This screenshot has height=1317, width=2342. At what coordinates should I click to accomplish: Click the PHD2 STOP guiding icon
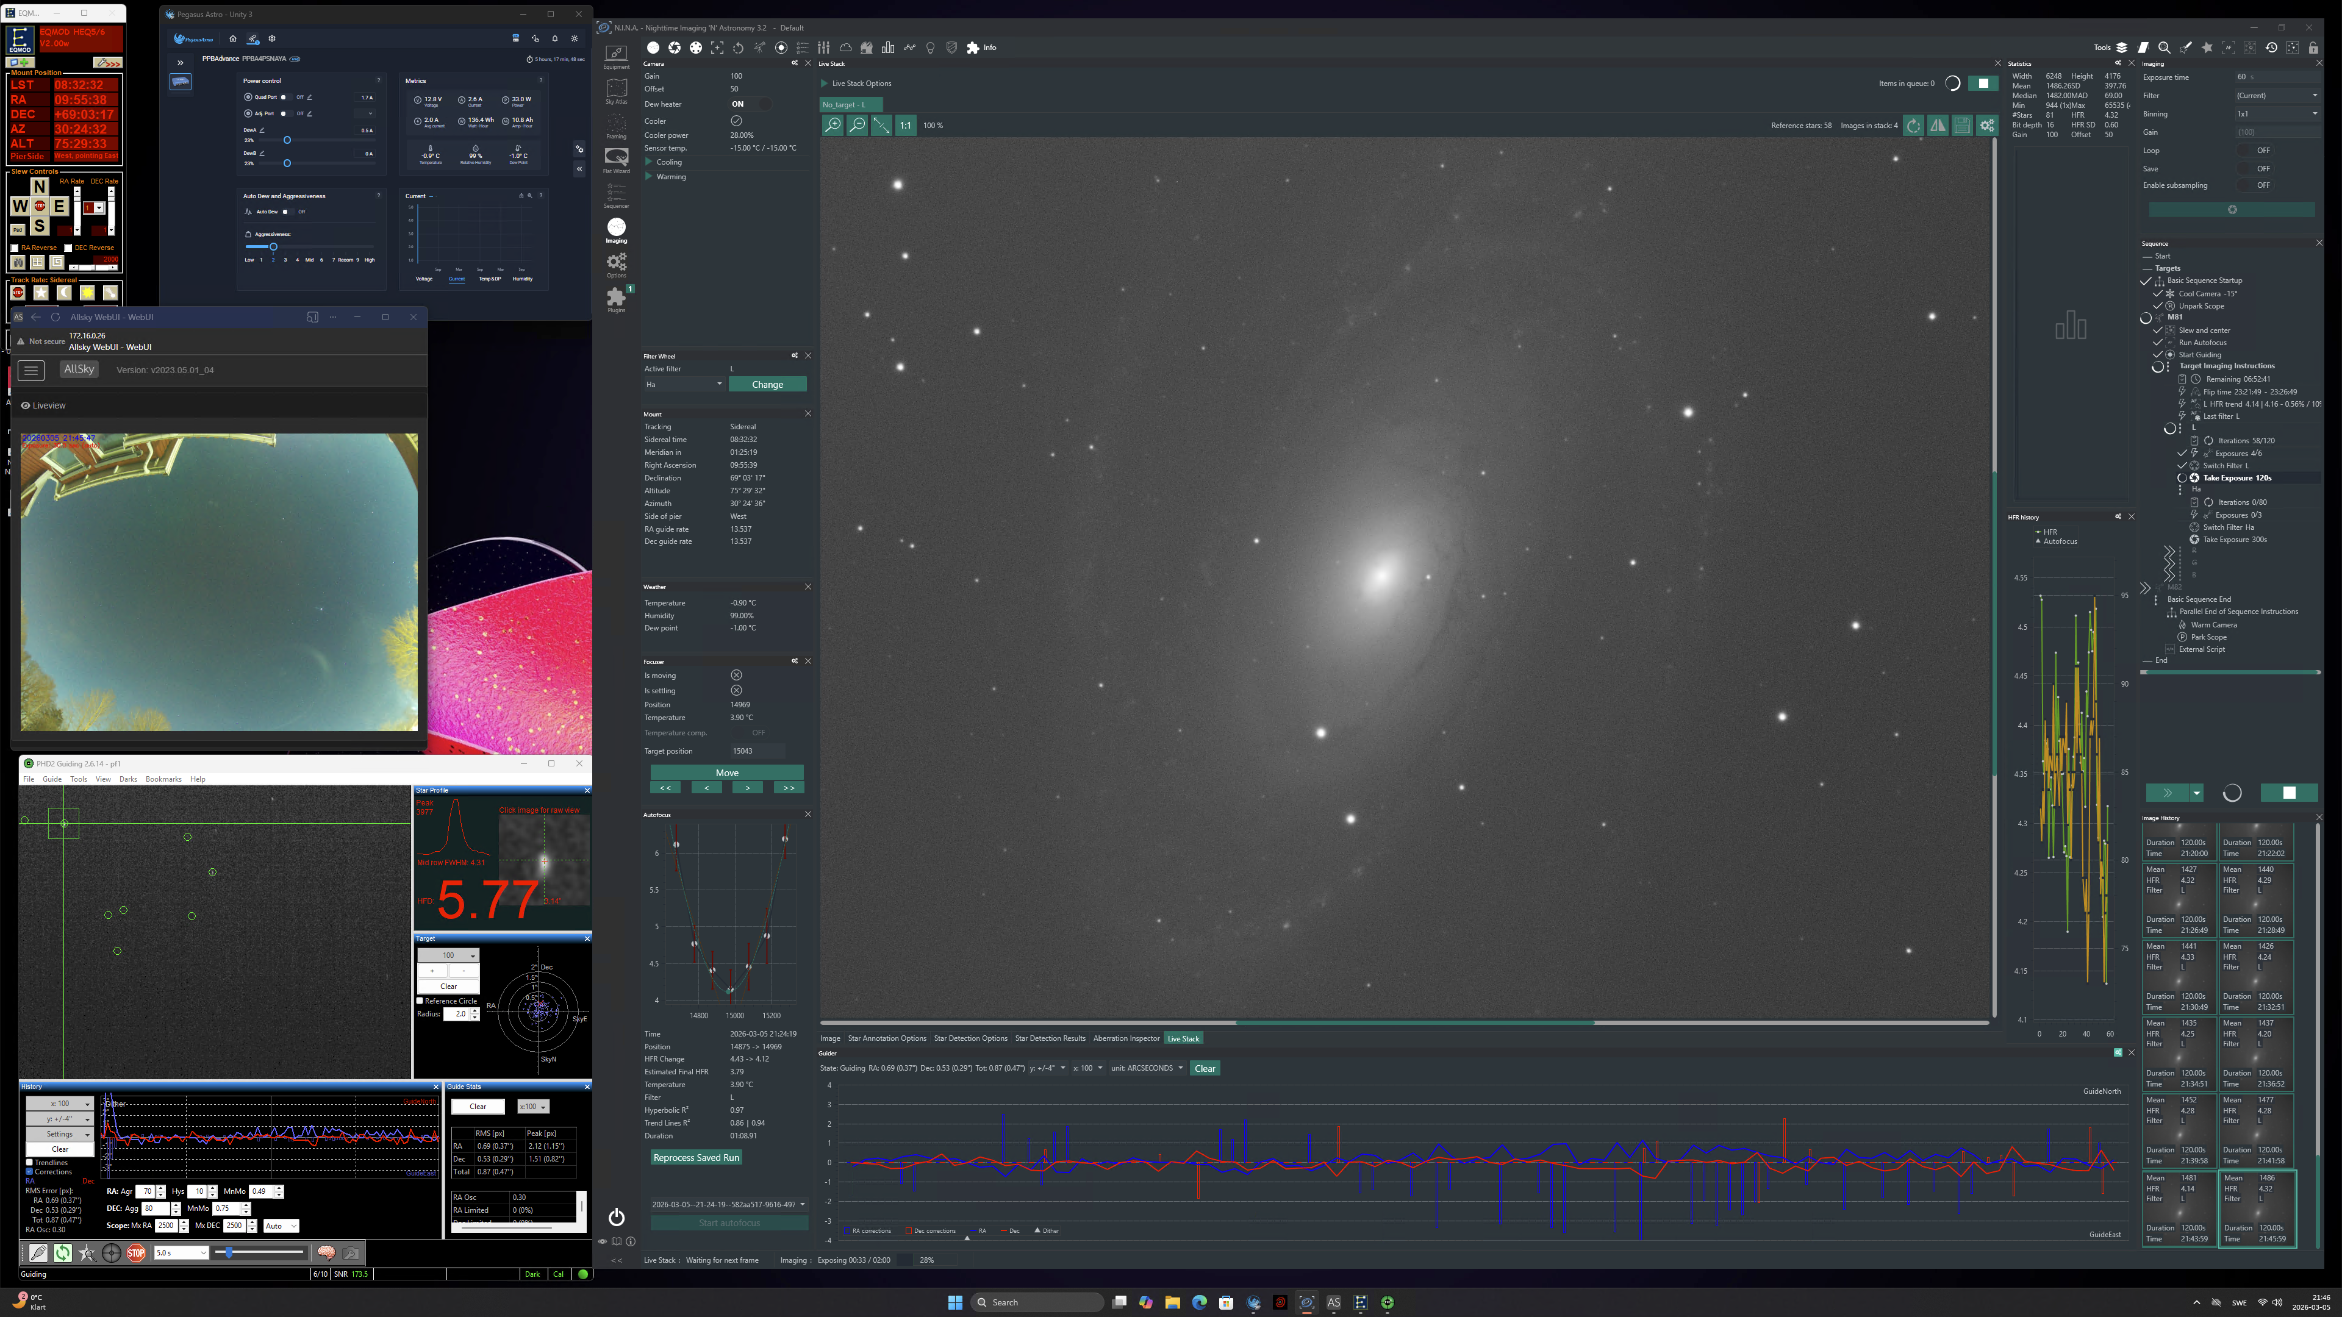(x=135, y=1254)
